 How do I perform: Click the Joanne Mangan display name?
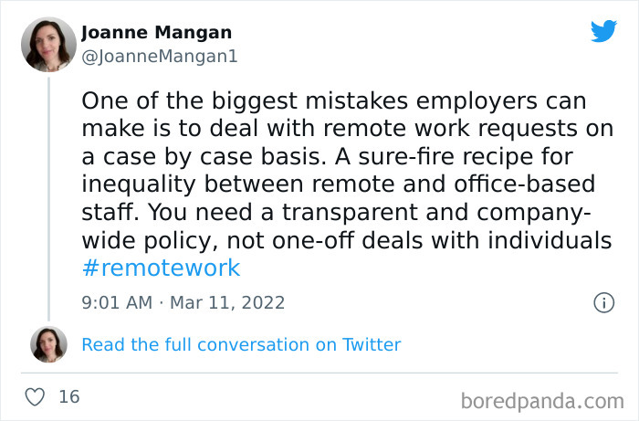pyautogui.click(x=155, y=34)
